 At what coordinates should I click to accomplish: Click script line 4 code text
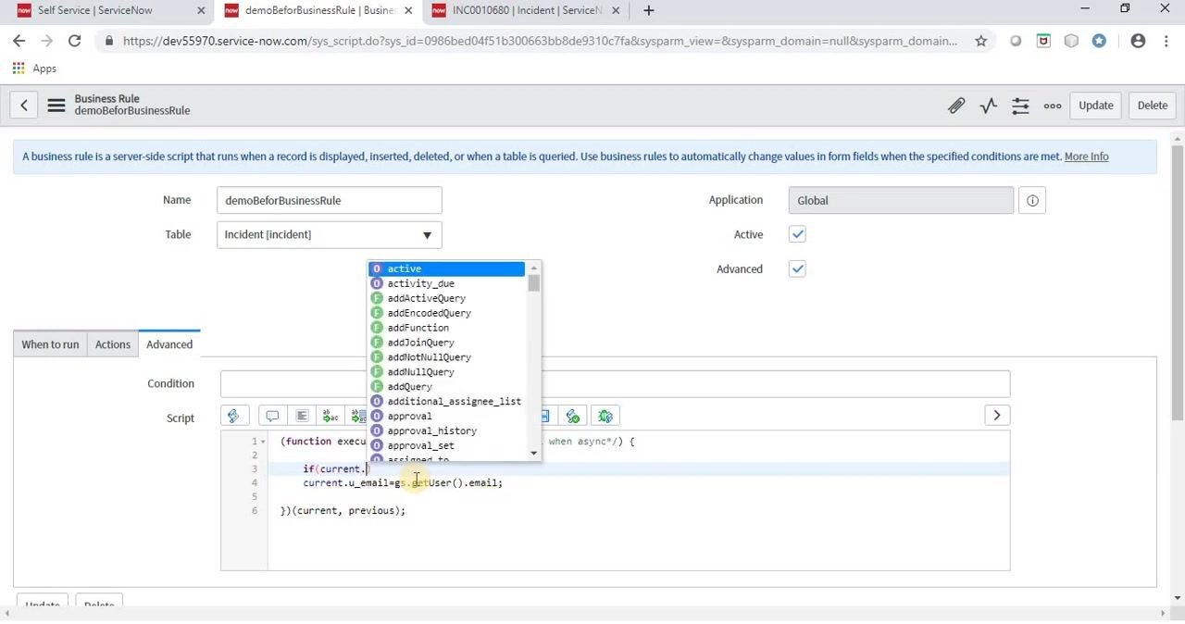click(x=403, y=483)
